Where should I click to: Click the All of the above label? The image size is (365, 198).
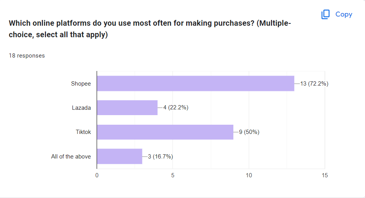(71, 157)
